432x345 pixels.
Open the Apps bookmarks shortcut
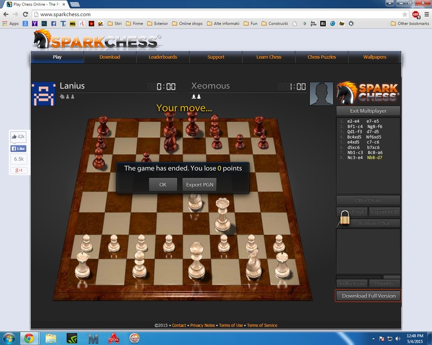(10, 23)
